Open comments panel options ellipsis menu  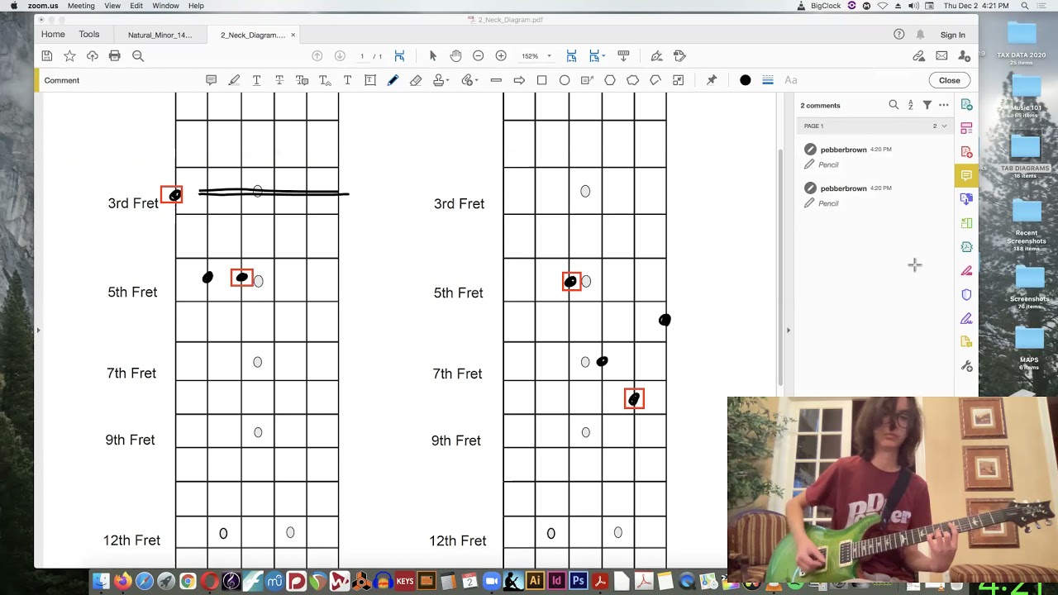(944, 105)
